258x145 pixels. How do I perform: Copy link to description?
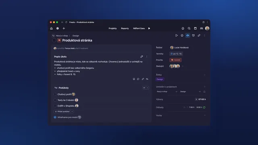click(143, 79)
